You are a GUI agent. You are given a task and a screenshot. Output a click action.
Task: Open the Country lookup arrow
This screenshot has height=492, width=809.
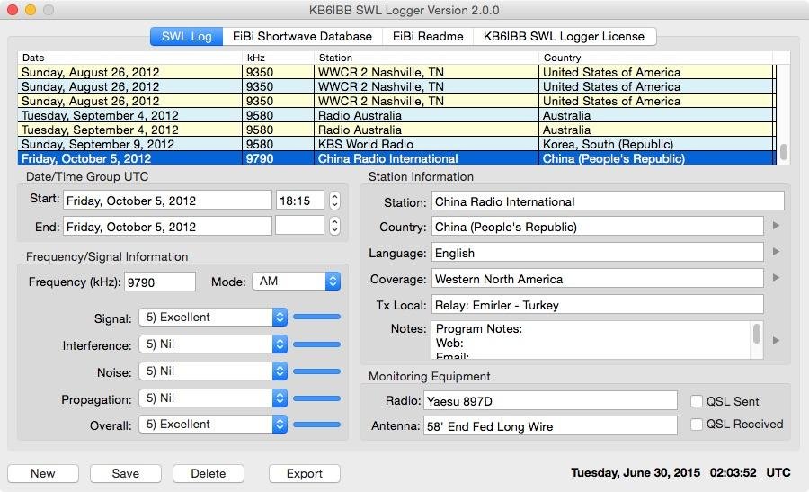(x=776, y=226)
